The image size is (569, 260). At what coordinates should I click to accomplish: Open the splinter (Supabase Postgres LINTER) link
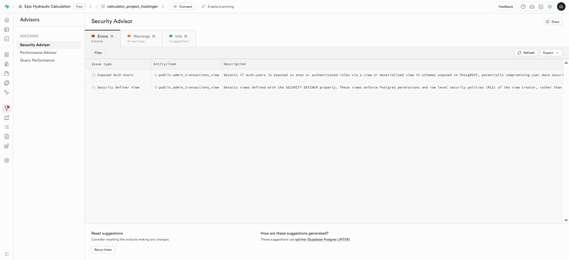pyautogui.click(x=322, y=240)
